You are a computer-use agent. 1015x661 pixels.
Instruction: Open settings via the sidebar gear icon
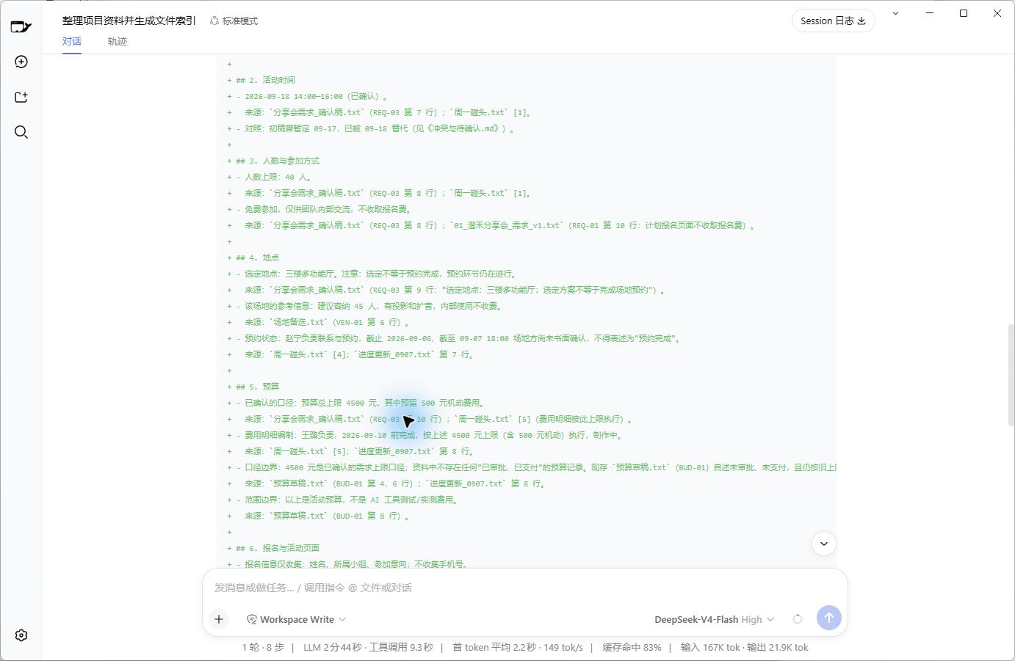pos(21,635)
